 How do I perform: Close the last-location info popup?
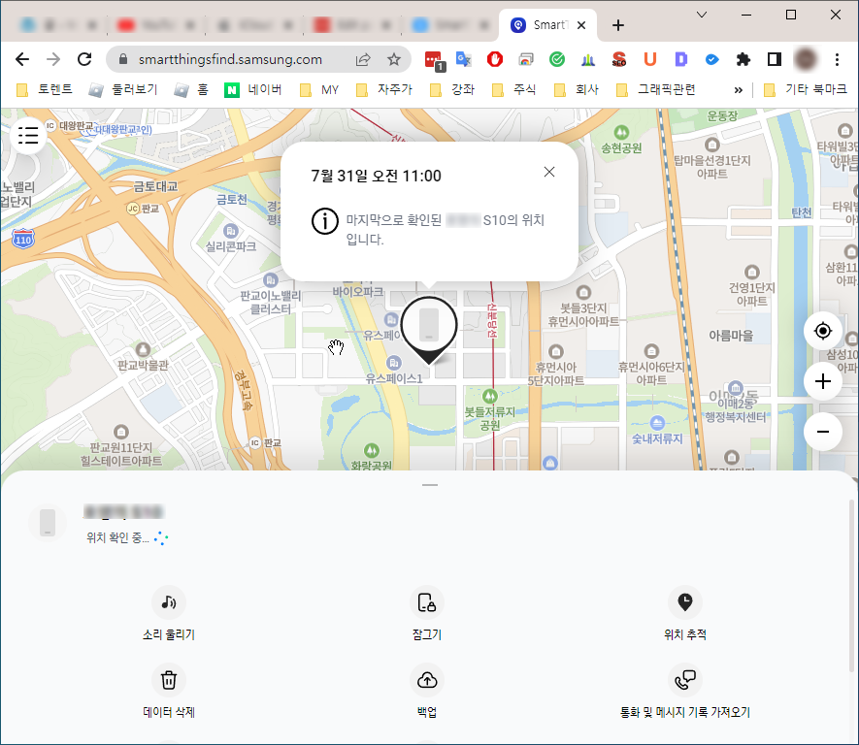549,172
